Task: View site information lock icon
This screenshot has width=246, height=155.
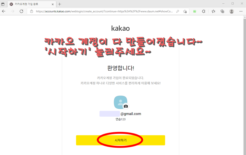Action: click(32, 11)
